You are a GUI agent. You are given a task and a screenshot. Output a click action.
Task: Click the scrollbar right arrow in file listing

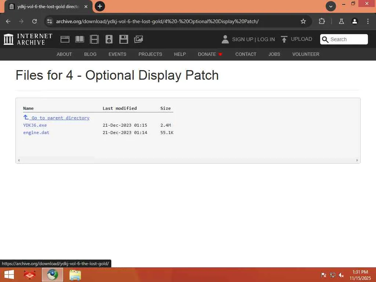[x=357, y=160]
